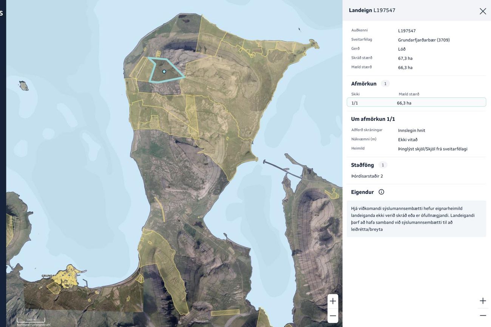Select the 294 elevation hilltop on the map
The width and height of the screenshot is (491, 327).
[254, 81]
